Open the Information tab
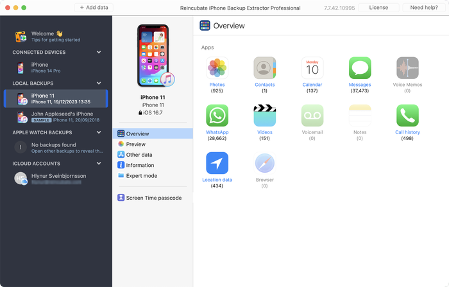This screenshot has width=449, height=287. click(153, 165)
